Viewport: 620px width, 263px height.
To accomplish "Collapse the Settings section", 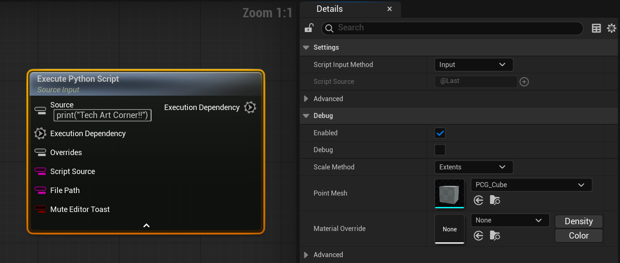I will (306, 48).
